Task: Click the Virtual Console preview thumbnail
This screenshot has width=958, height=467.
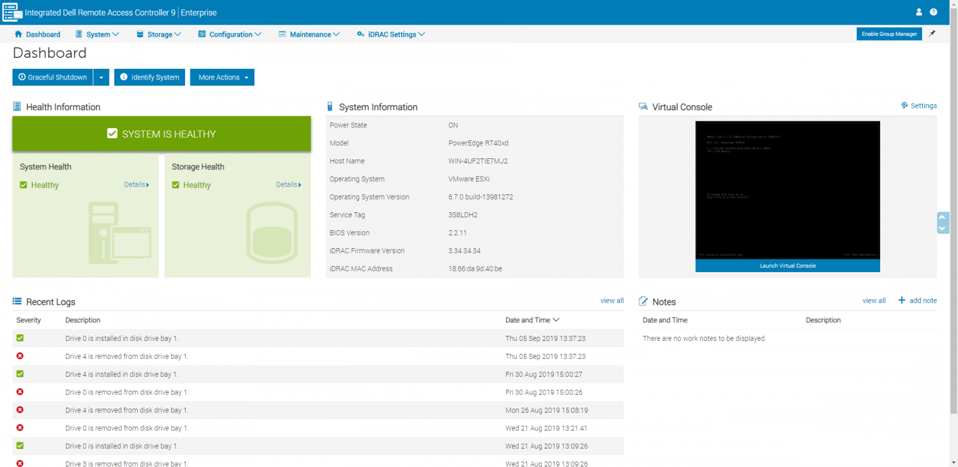Action: (x=788, y=190)
